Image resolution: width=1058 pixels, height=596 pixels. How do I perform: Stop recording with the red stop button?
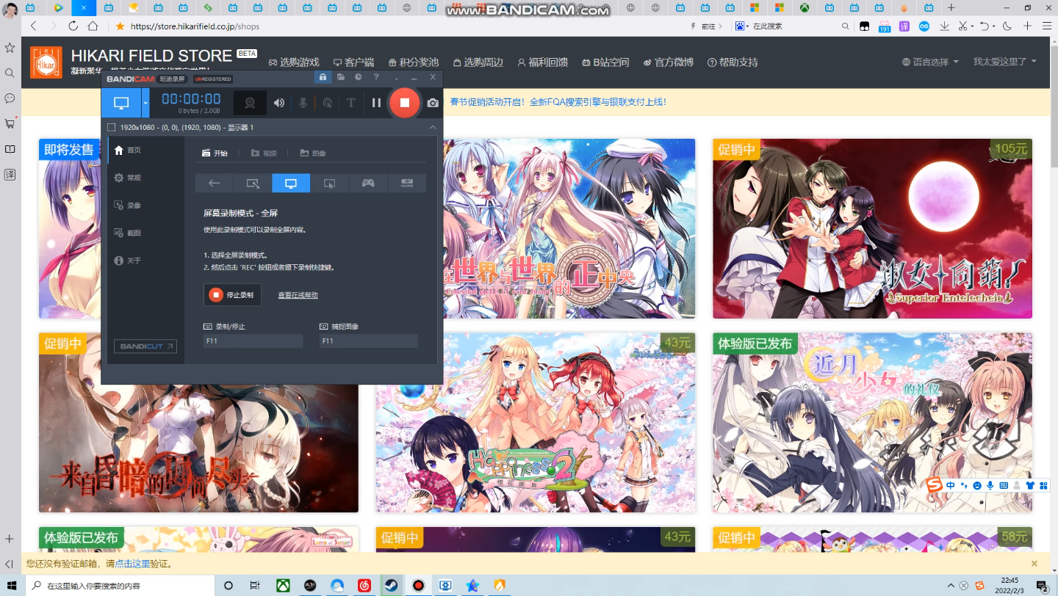[x=404, y=103]
